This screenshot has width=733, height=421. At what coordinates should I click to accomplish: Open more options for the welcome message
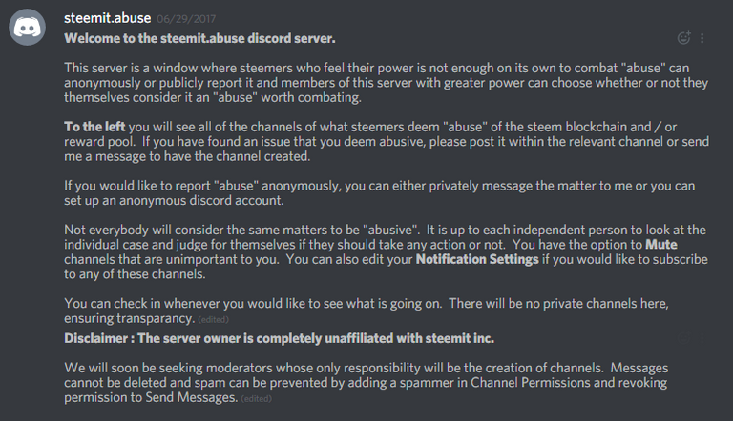[x=702, y=38]
